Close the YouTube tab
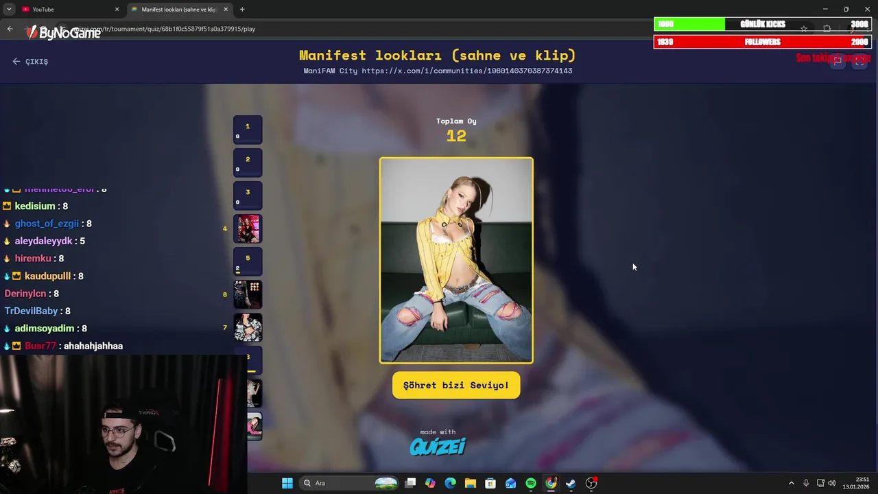 click(x=117, y=9)
